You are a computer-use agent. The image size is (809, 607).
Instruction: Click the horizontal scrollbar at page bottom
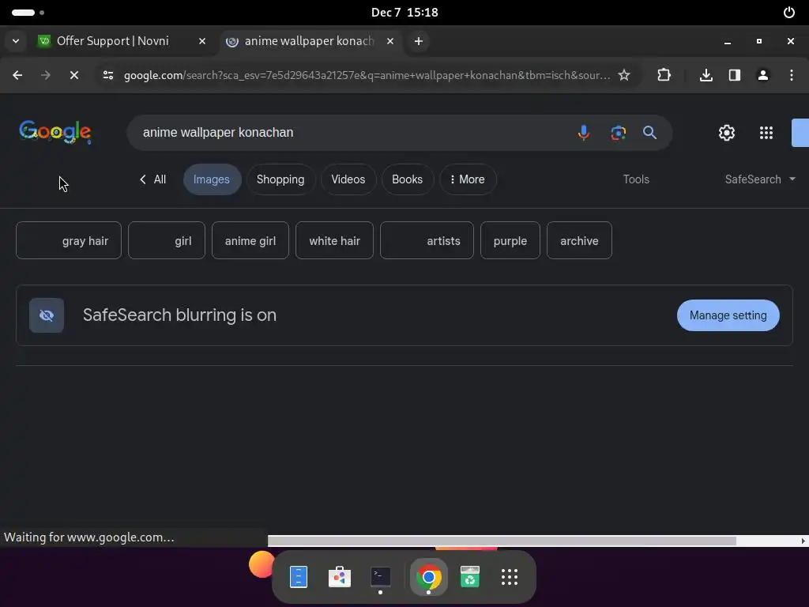502,541
